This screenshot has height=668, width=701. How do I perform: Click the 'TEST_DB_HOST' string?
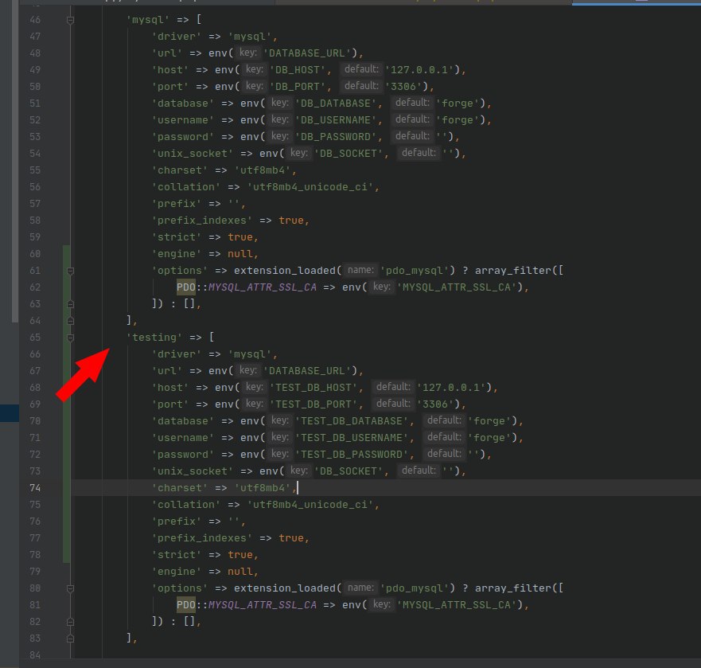click(x=314, y=388)
